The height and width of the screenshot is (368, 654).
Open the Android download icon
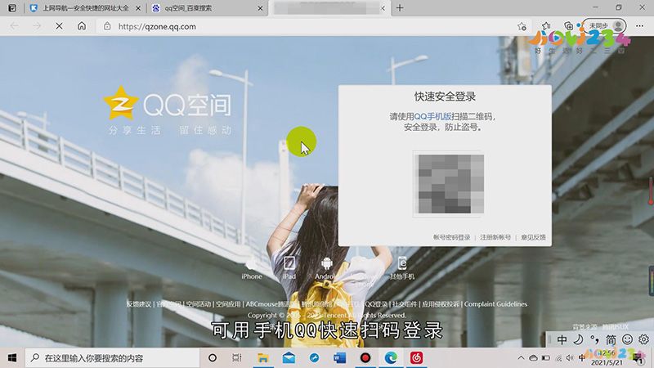[326, 268]
